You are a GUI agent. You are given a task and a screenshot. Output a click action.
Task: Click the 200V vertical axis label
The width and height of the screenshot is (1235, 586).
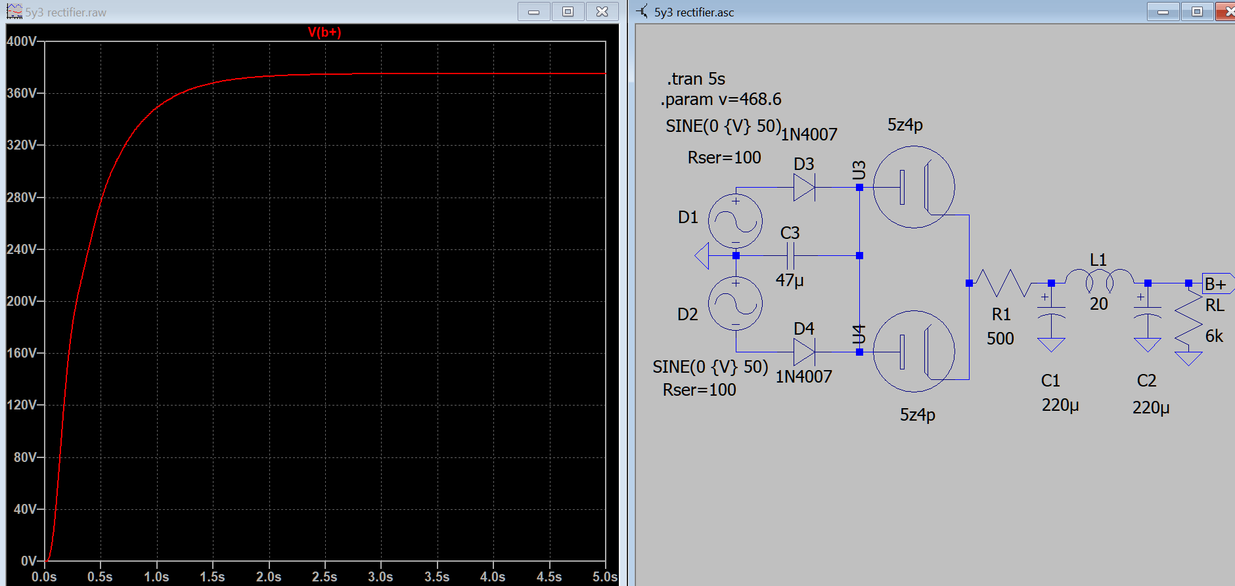click(22, 301)
